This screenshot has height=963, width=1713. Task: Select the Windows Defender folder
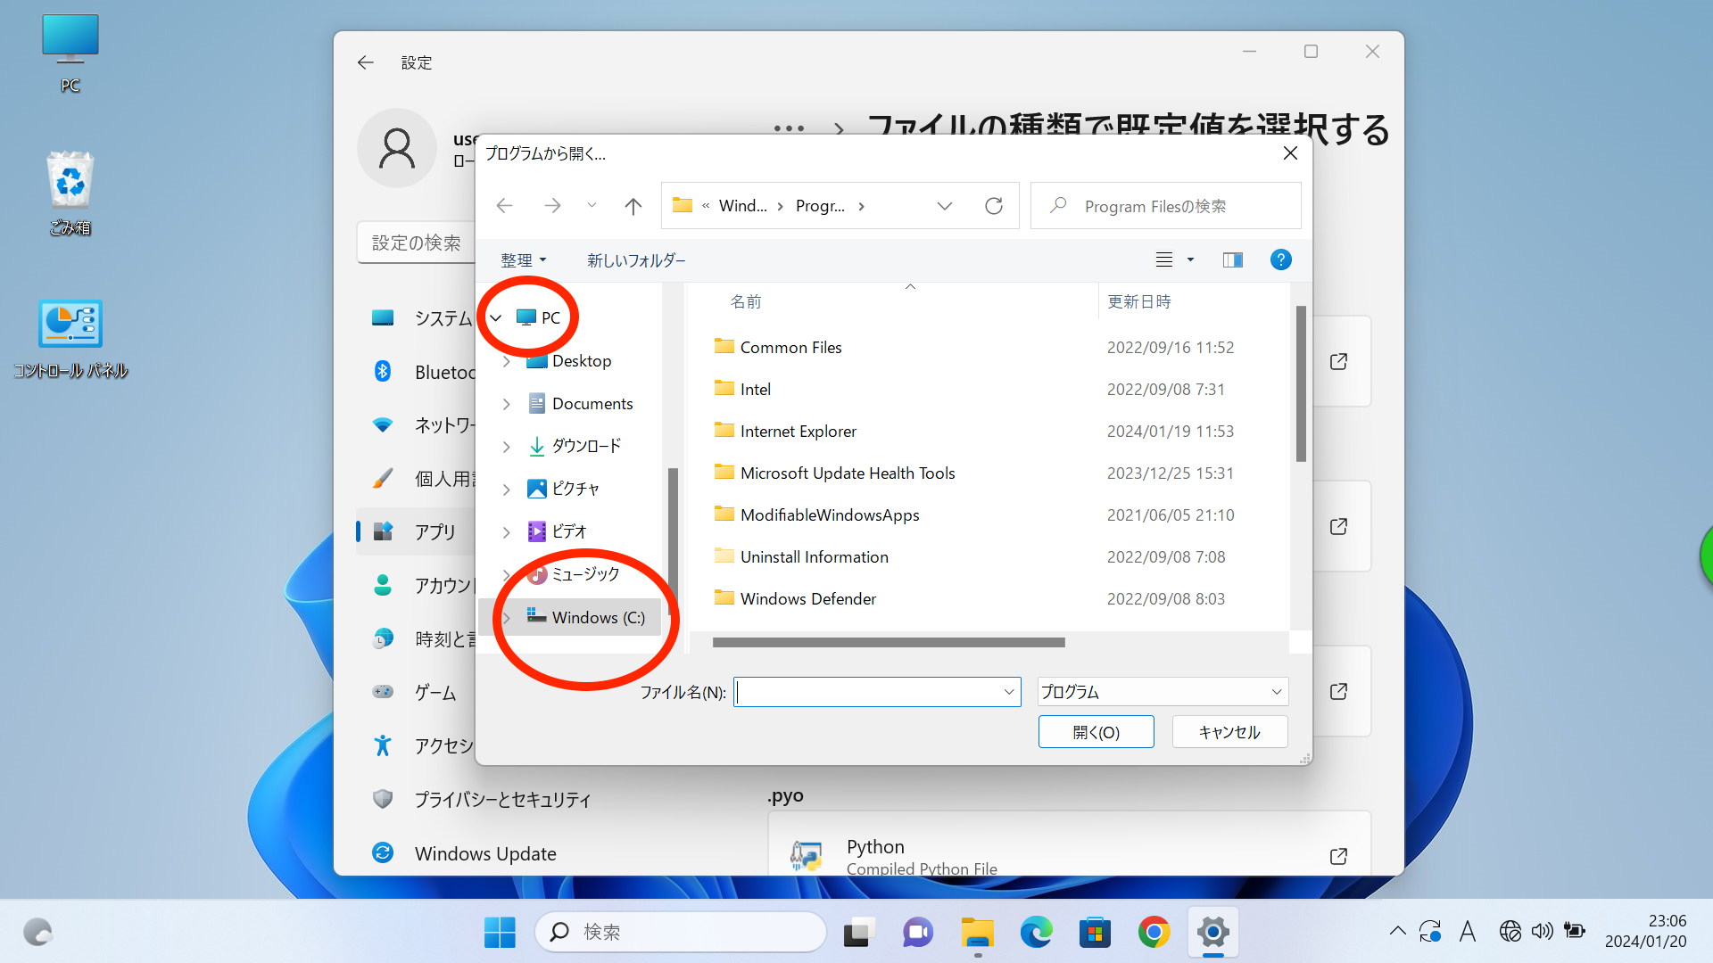(x=807, y=598)
